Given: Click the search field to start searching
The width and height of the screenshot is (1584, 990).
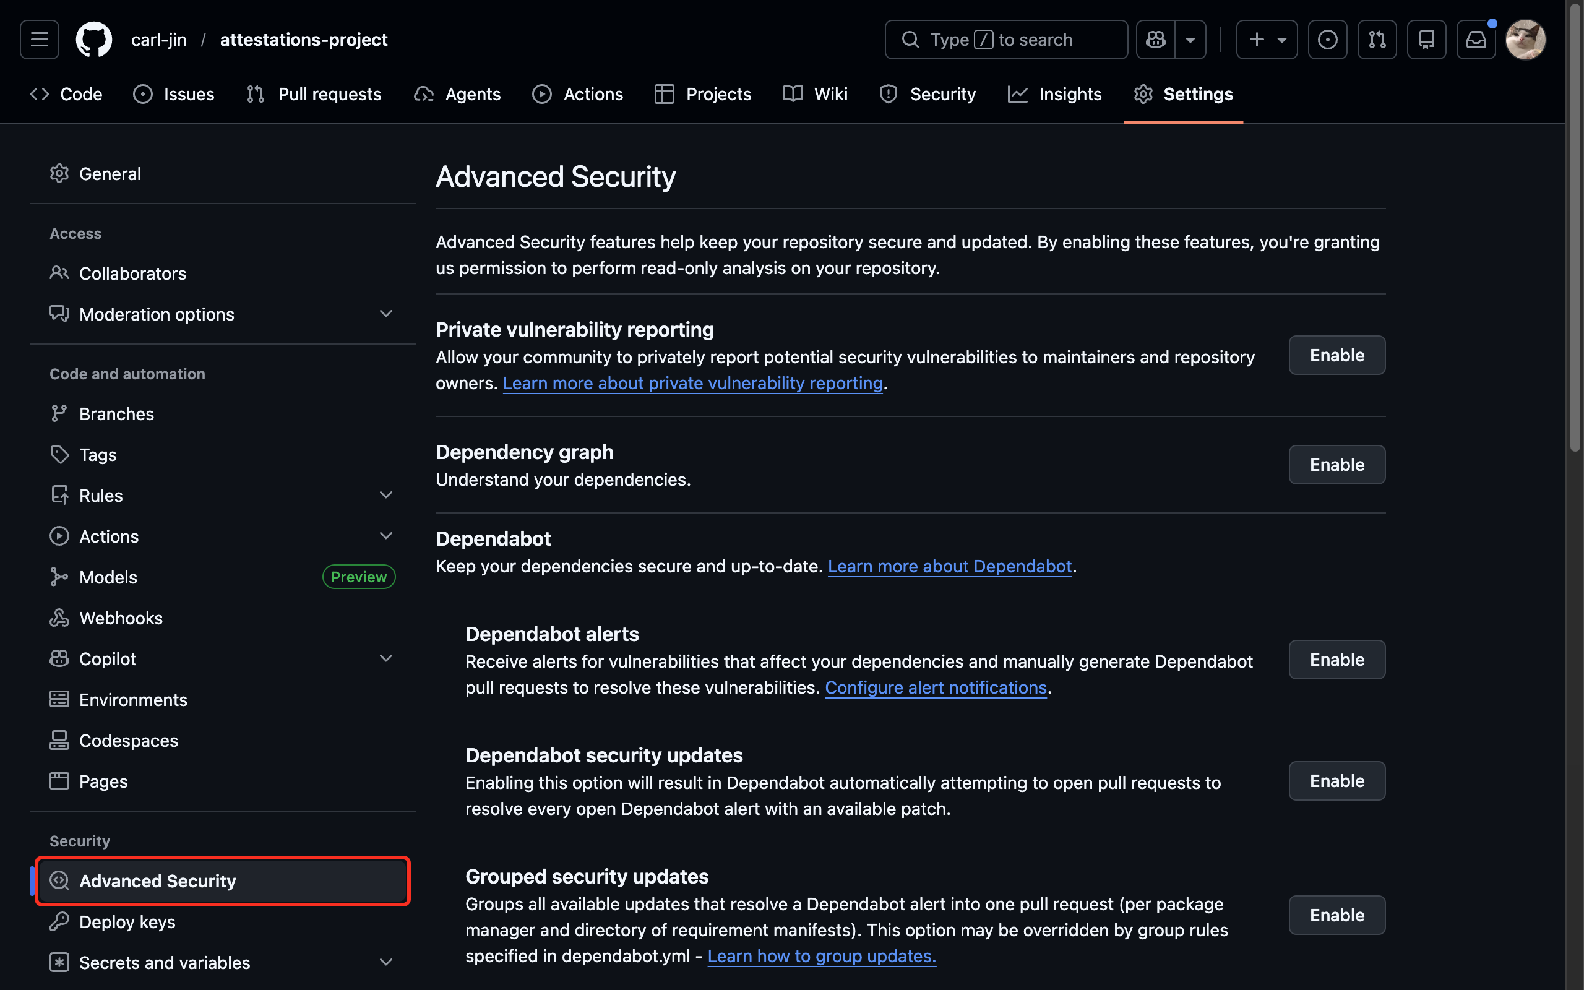Looking at the screenshot, I should (1005, 39).
